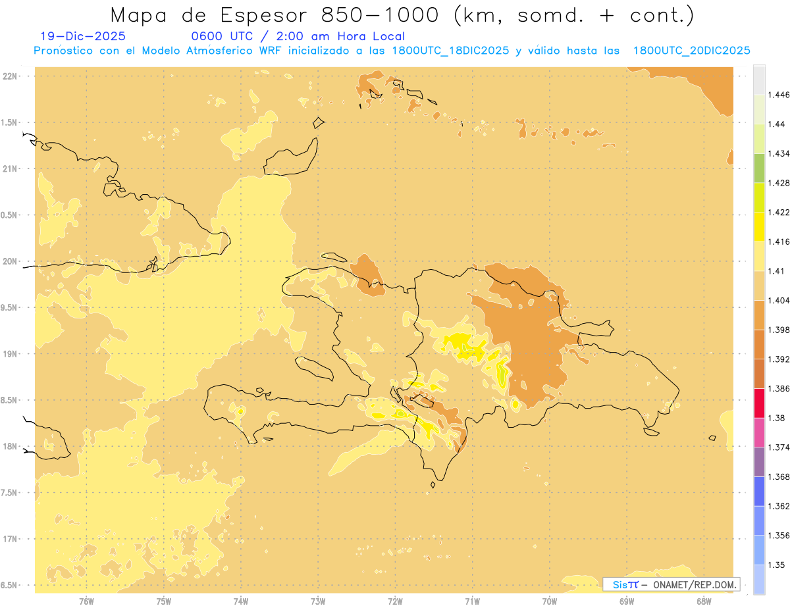Viewport: 790px width, 610px height.
Task: Click the 1.368 colorbar value
Action: click(x=779, y=476)
